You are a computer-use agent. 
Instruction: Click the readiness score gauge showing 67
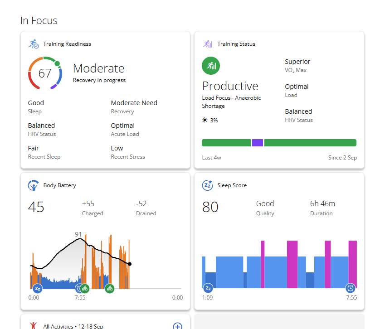(x=44, y=73)
